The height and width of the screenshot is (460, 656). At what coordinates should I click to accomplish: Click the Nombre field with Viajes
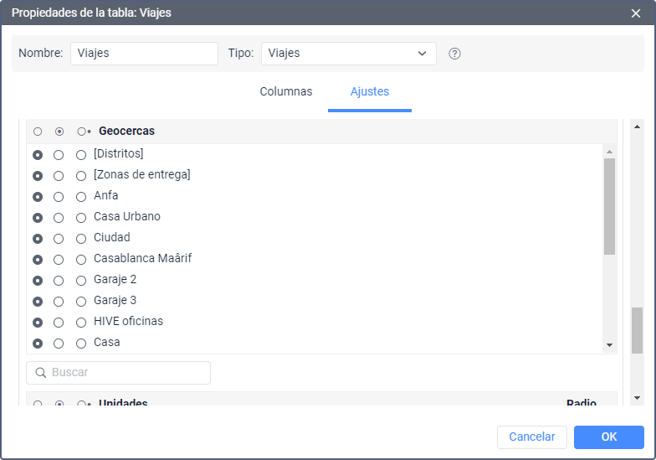144,54
